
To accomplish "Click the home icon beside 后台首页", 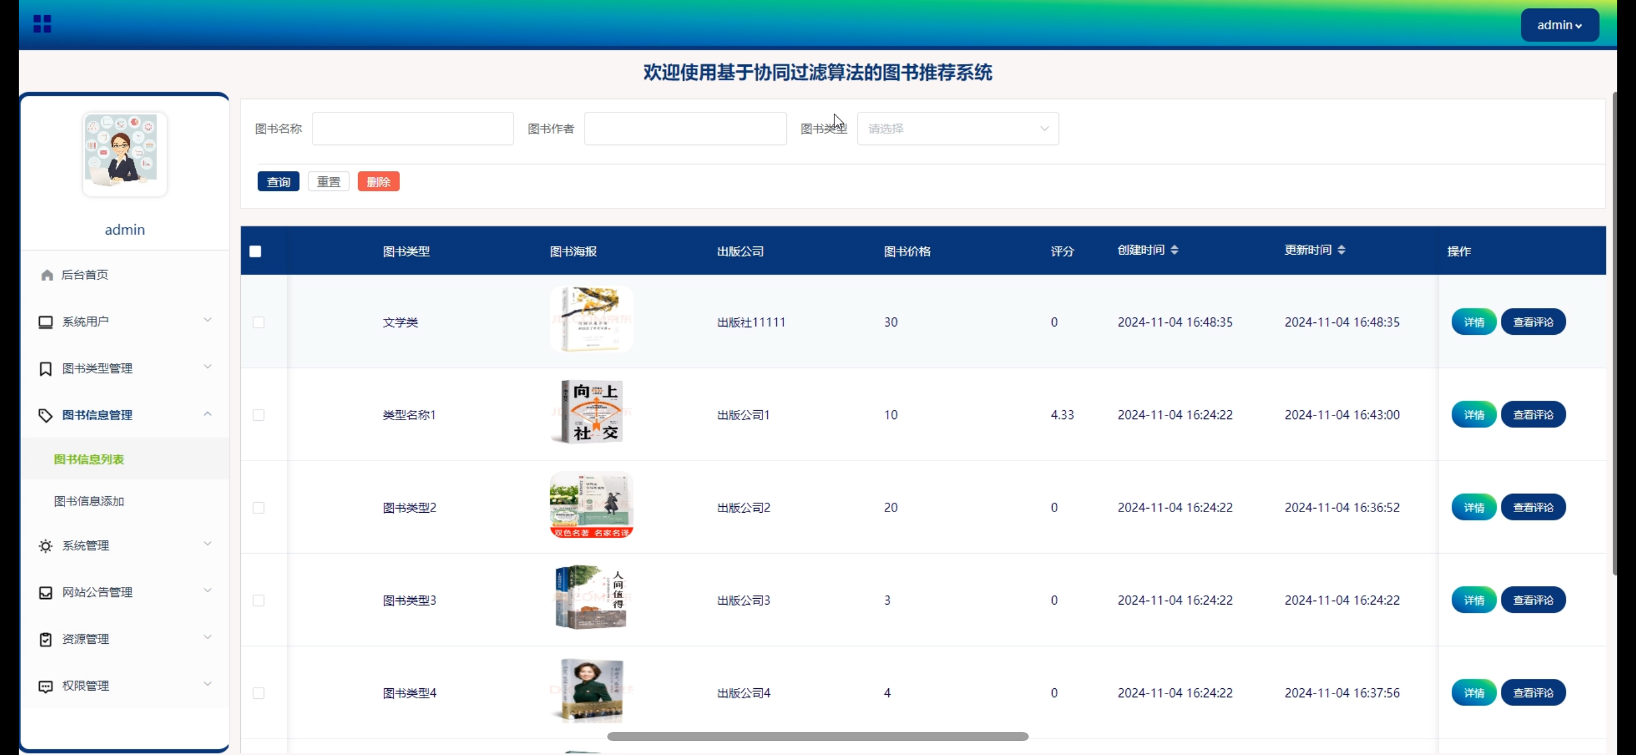I will pyautogui.click(x=47, y=274).
